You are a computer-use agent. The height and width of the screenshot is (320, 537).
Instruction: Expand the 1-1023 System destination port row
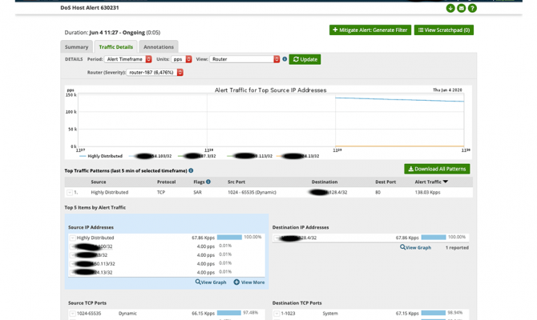click(277, 314)
